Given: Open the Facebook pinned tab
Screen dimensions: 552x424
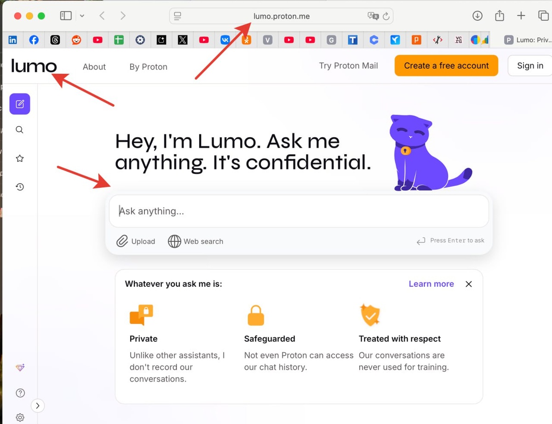Looking at the screenshot, I should tap(34, 40).
